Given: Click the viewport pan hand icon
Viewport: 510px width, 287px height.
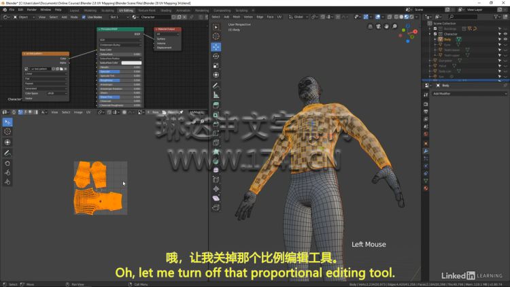Looking at the screenshot, I should [x=386, y=27].
